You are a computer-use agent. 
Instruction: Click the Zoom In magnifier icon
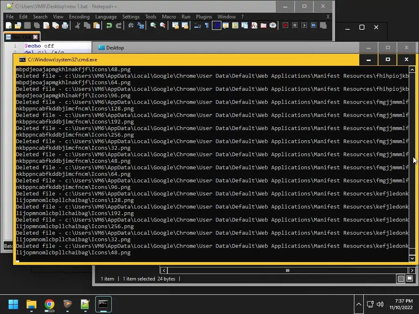(x=153, y=26)
